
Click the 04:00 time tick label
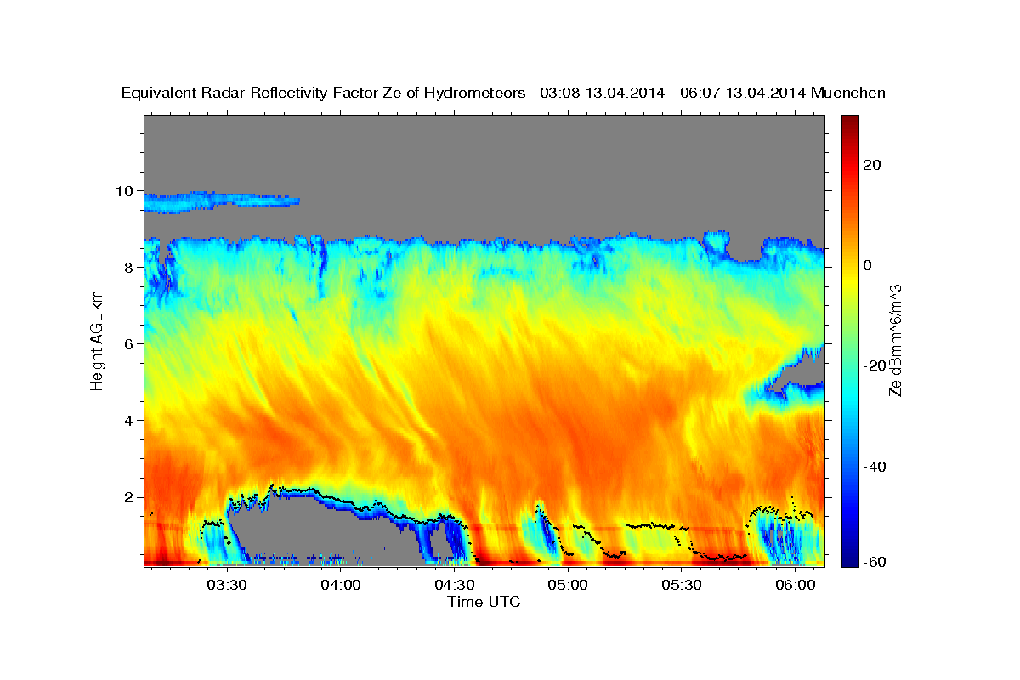341,586
